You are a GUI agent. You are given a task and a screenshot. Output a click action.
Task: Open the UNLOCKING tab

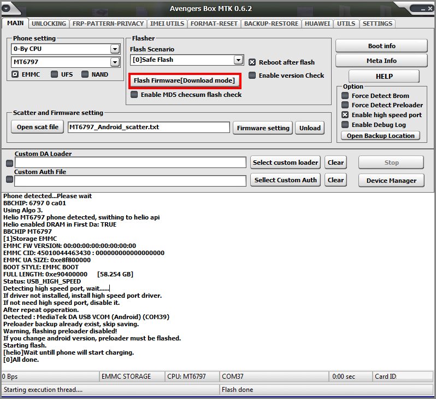pos(49,24)
